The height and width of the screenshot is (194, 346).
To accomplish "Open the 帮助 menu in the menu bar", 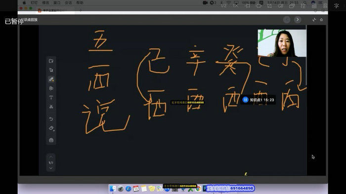I will [x=80, y=2].
